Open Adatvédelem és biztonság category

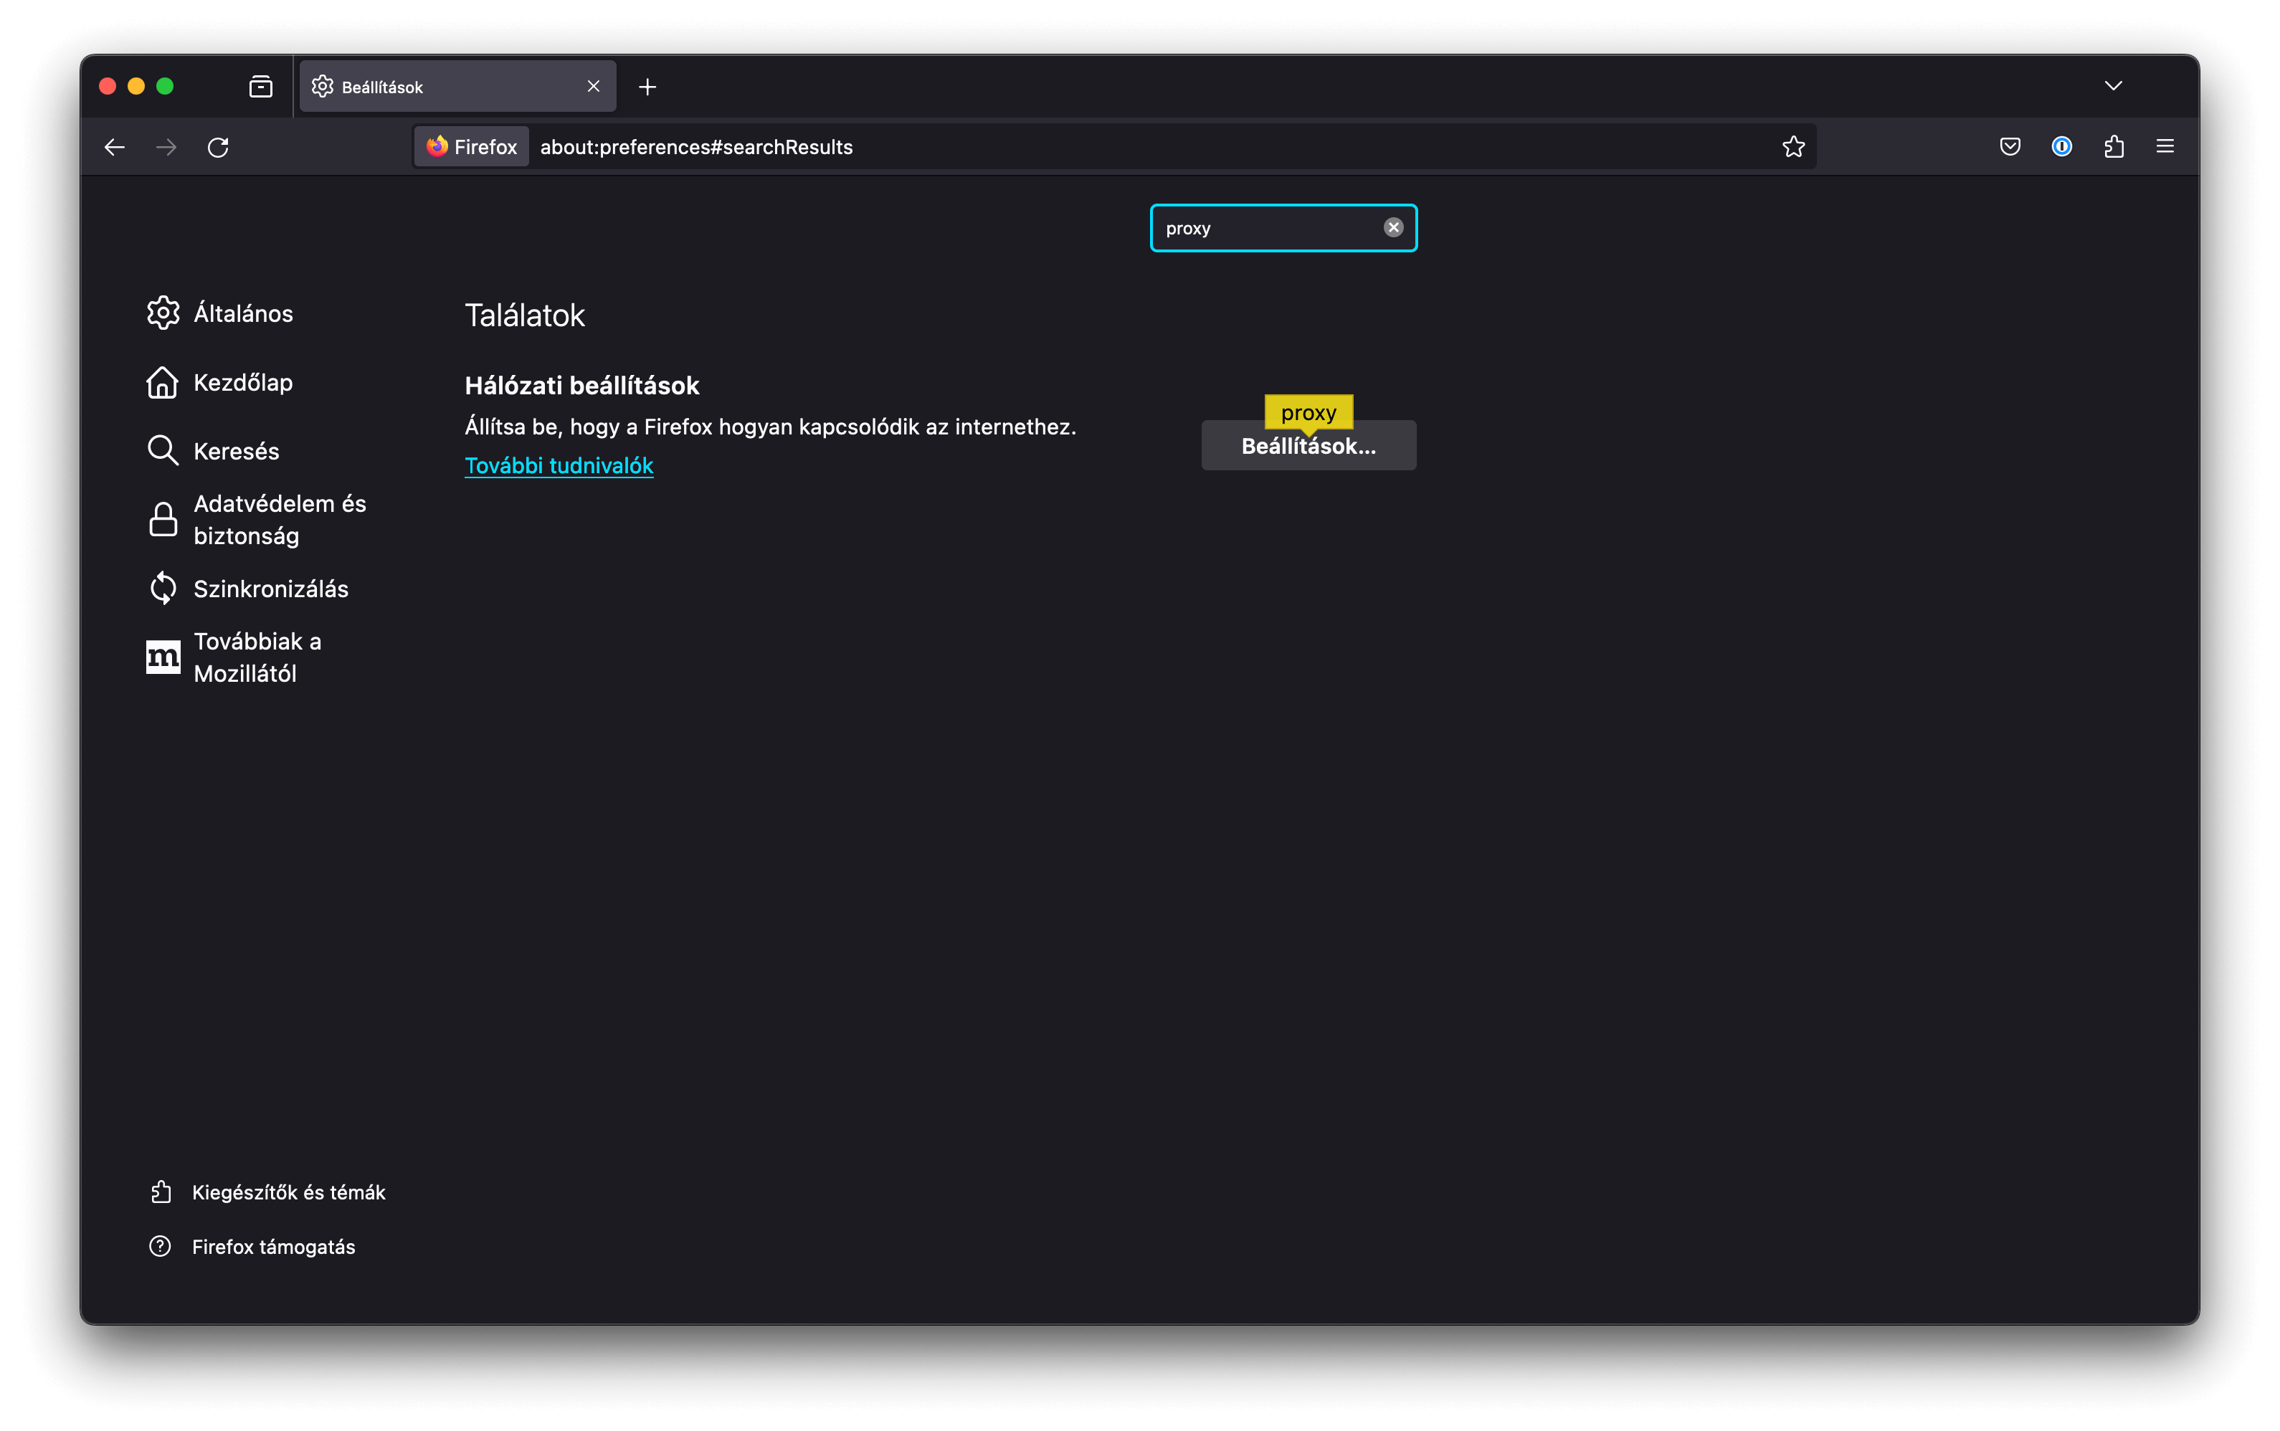(x=257, y=520)
